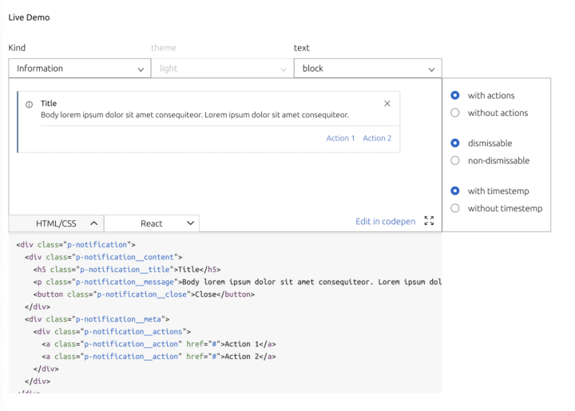Choose 'without actions' radio button
575x411 pixels.
[455, 113]
